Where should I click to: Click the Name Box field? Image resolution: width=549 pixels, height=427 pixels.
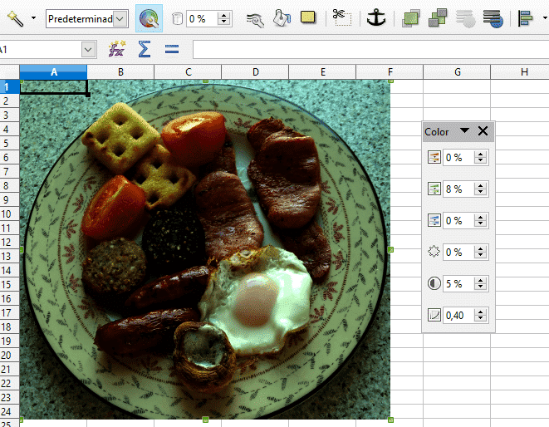40,50
